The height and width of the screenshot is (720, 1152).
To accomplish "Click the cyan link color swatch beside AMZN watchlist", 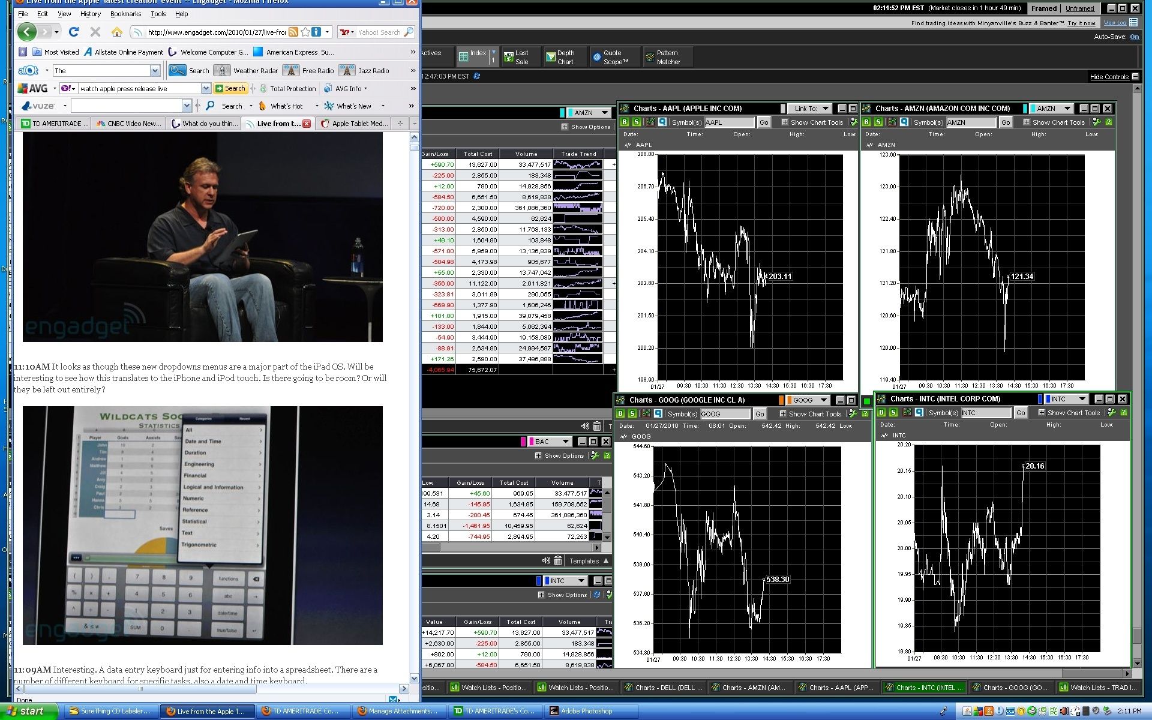I will [x=562, y=113].
